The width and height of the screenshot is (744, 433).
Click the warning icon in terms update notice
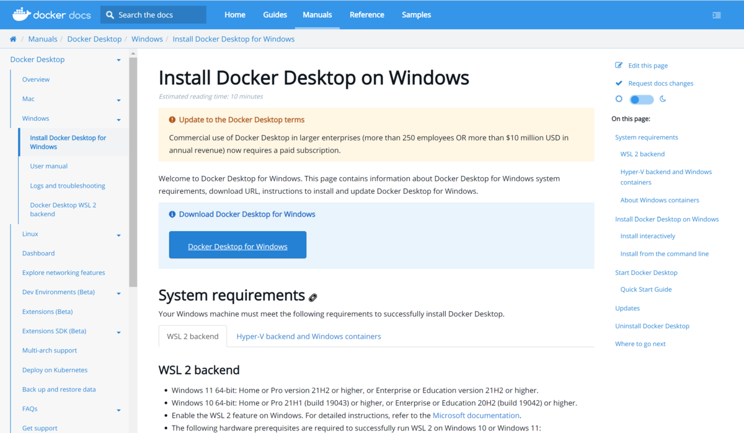pos(172,120)
